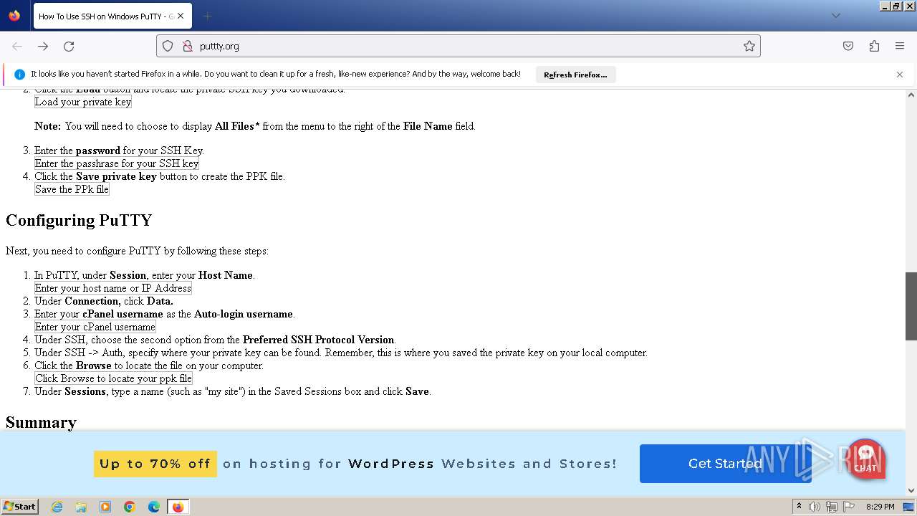This screenshot has height=516, width=917.
Task: Click 'Click Browse to locate your ppk file' image
Action: [x=113, y=378]
